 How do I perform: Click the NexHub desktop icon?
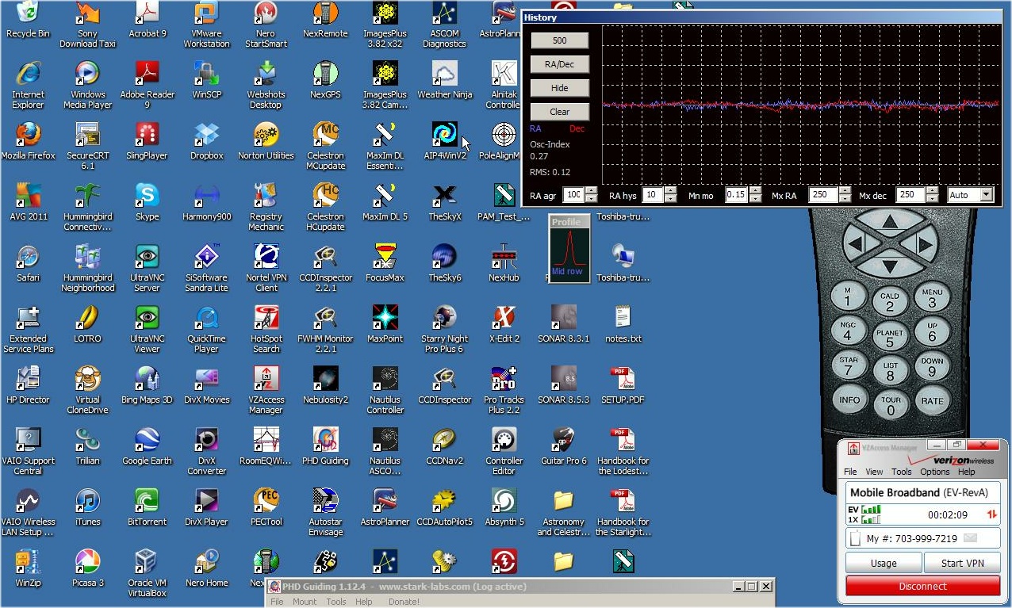pyautogui.click(x=504, y=263)
